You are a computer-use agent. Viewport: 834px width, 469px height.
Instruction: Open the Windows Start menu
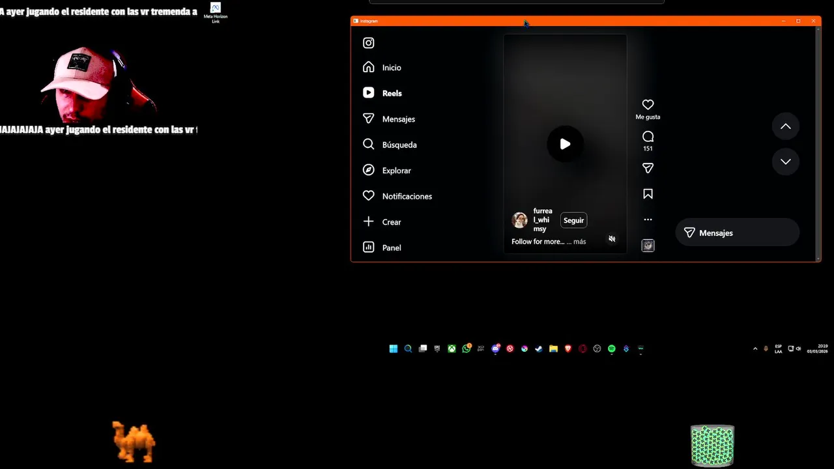[394, 348]
